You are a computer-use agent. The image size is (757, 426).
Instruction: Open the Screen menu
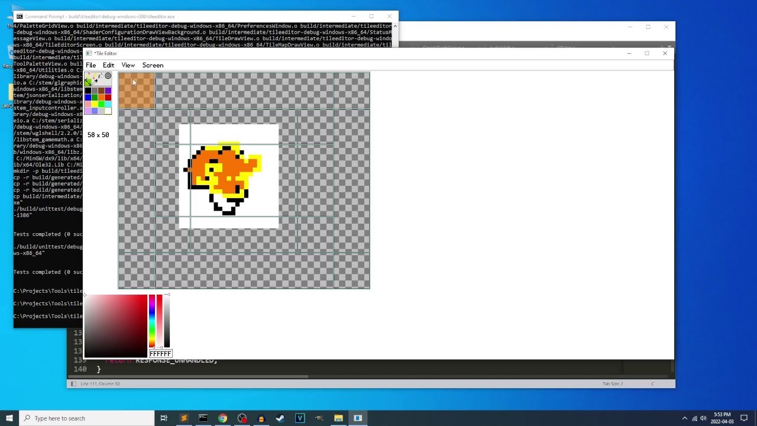[x=153, y=65]
